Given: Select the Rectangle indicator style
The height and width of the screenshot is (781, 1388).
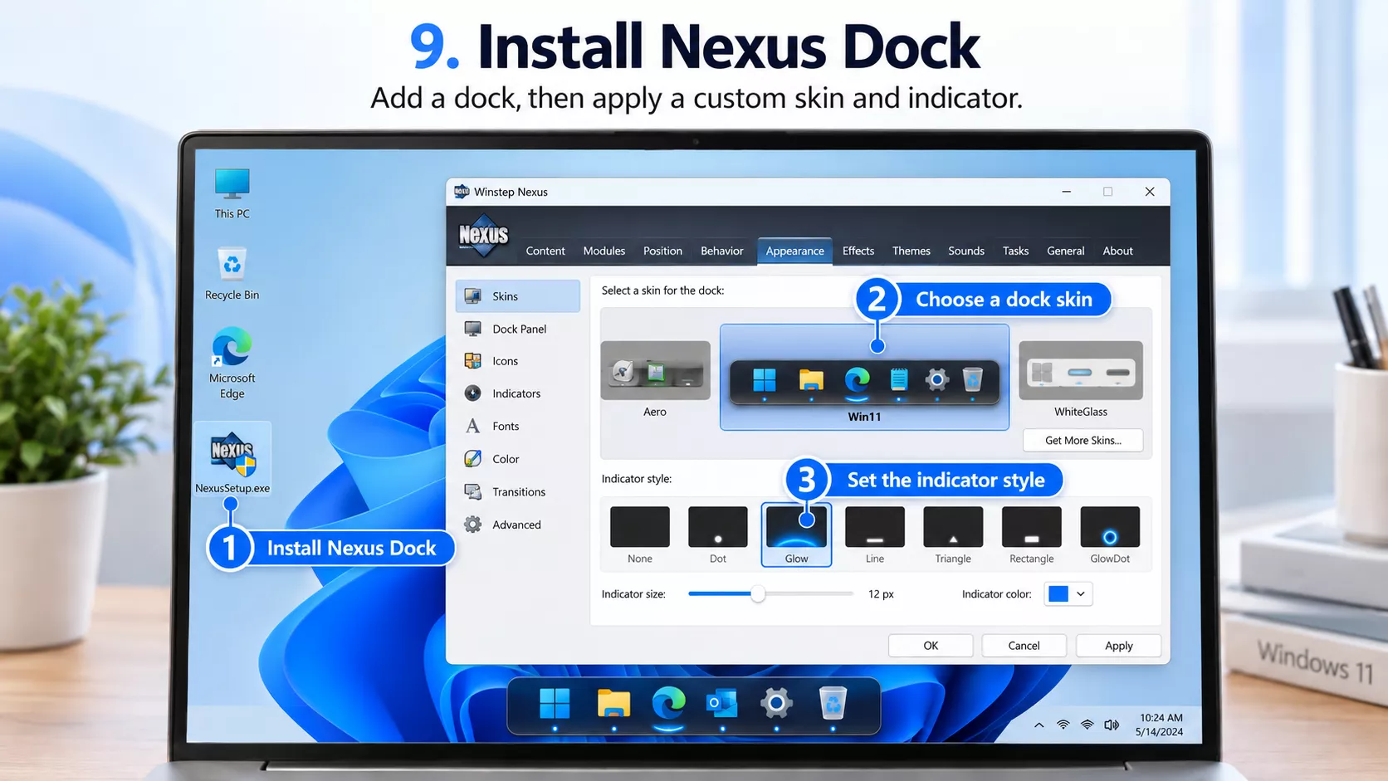Looking at the screenshot, I should point(1032,535).
